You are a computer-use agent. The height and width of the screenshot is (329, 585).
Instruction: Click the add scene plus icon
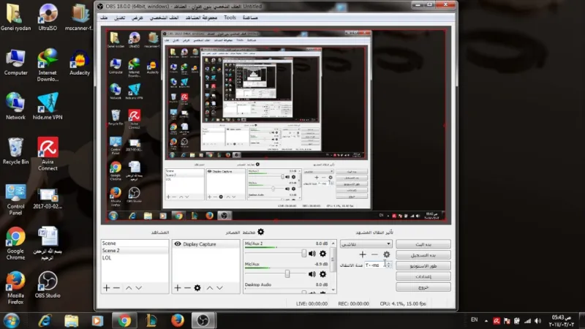pyautogui.click(x=107, y=288)
